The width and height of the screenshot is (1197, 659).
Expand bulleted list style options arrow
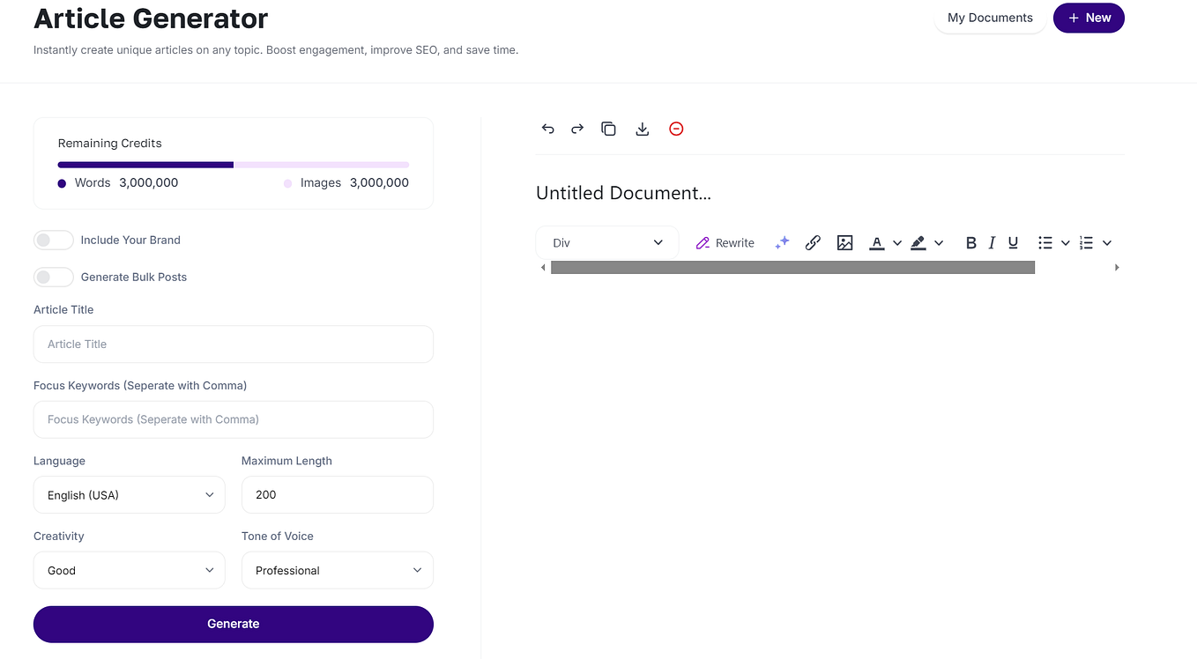(1066, 242)
